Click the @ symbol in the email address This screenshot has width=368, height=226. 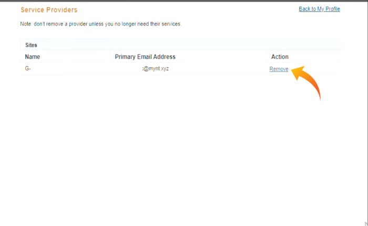pyautogui.click(x=146, y=69)
